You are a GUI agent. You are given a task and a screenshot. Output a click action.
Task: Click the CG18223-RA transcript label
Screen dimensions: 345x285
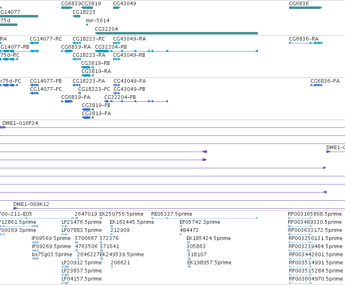click(x=89, y=55)
